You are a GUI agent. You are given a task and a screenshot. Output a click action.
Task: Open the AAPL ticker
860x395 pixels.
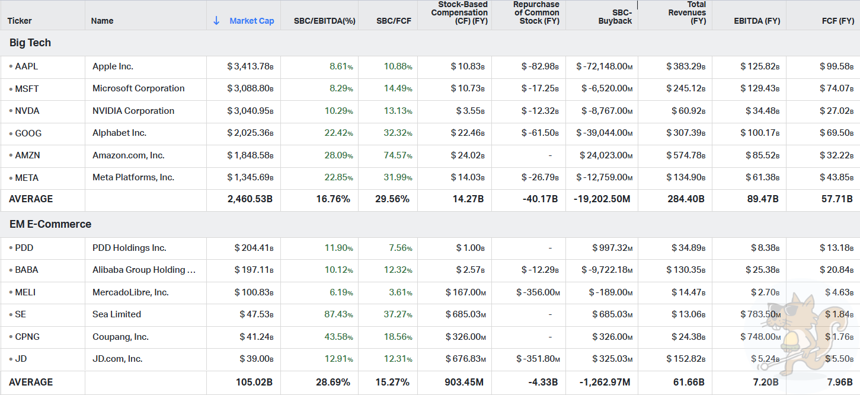(27, 66)
